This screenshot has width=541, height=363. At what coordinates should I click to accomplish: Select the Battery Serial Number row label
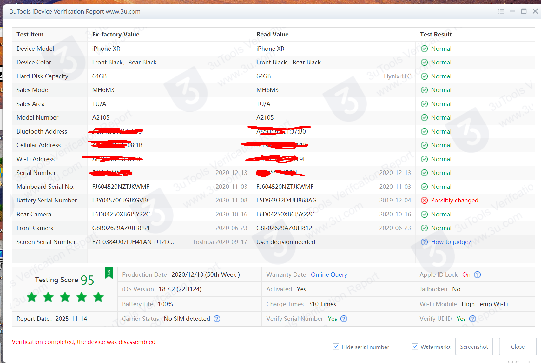(x=47, y=201)
